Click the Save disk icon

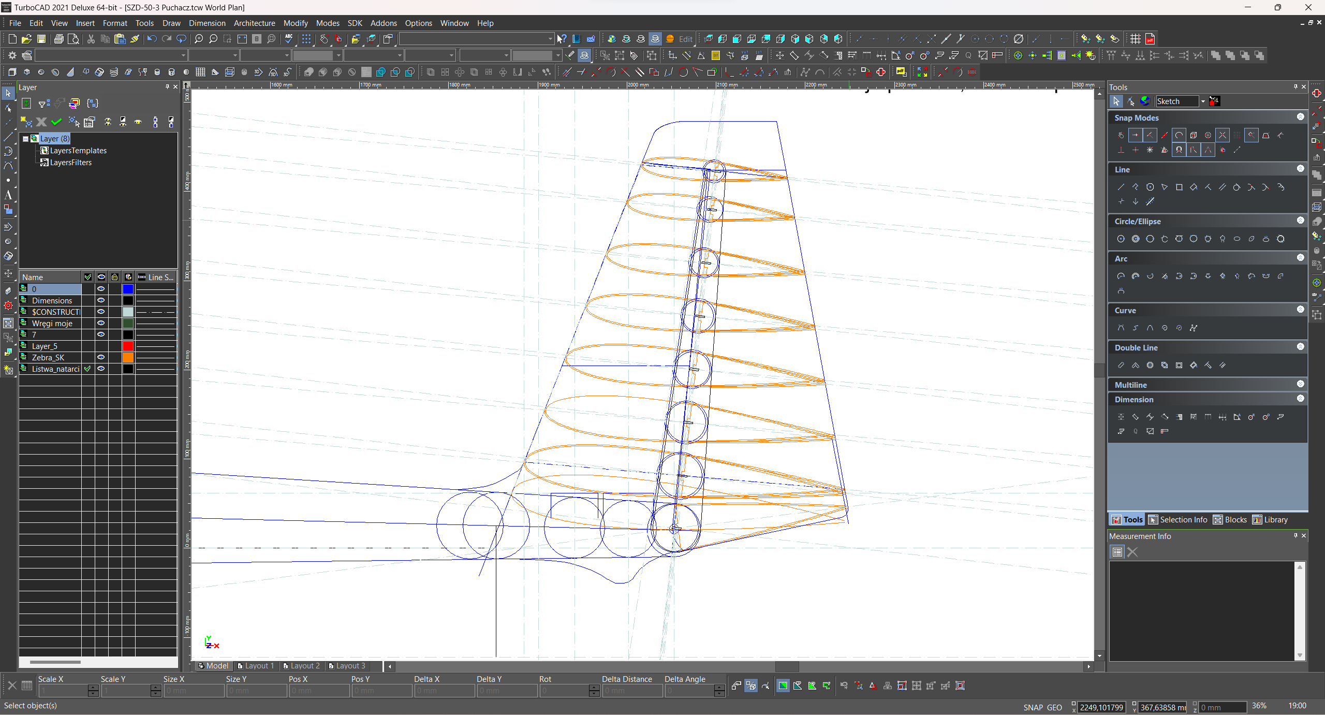click(x=41, y=39)
